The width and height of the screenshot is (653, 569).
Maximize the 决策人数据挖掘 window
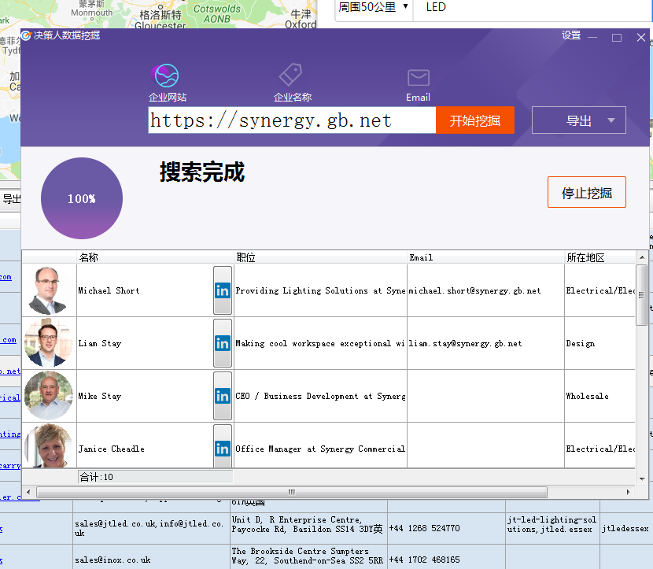point(617,38)
